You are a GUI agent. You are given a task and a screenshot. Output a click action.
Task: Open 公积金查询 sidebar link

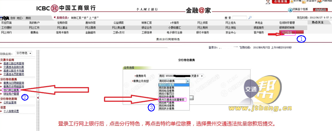pos(10,103)
